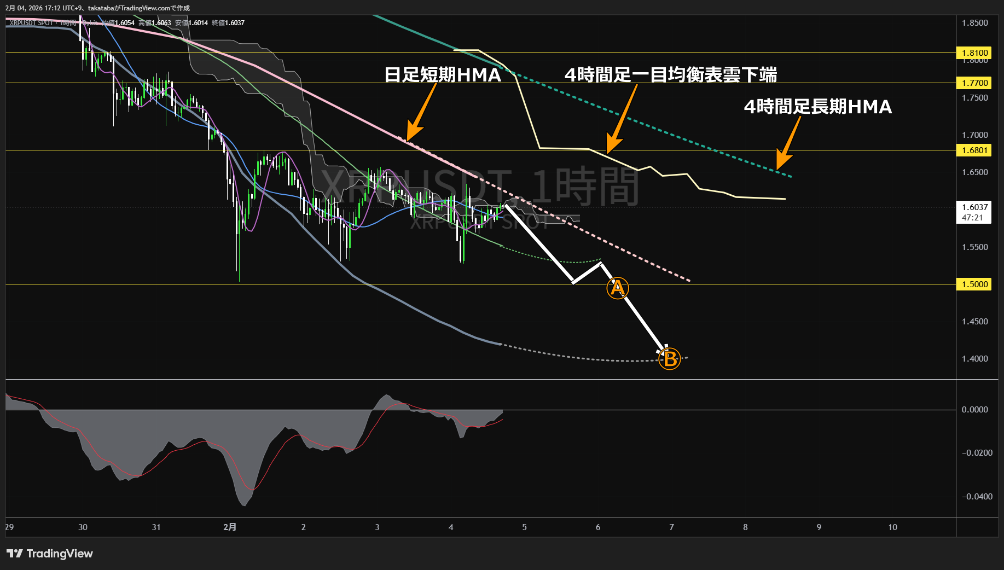Select the orange circled B marker
1004x570 pixels.
670,359
